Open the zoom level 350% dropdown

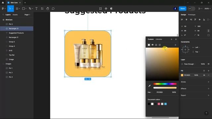pos(207,9)
